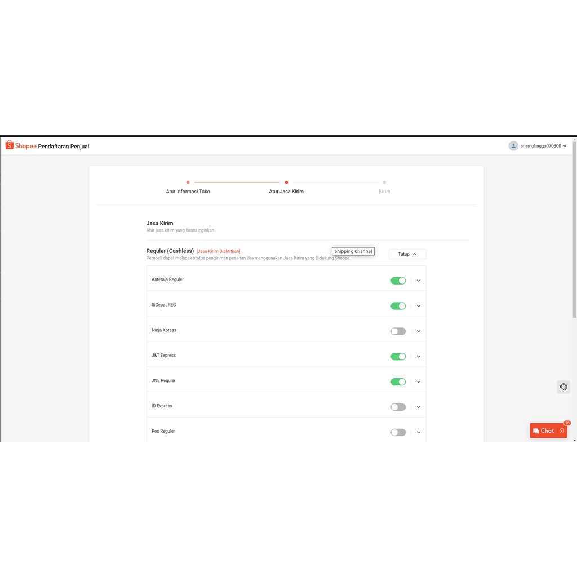Enable Ninja Xpress shipping toggle
The width and height of the screenshot is (577, 577).
398,331
